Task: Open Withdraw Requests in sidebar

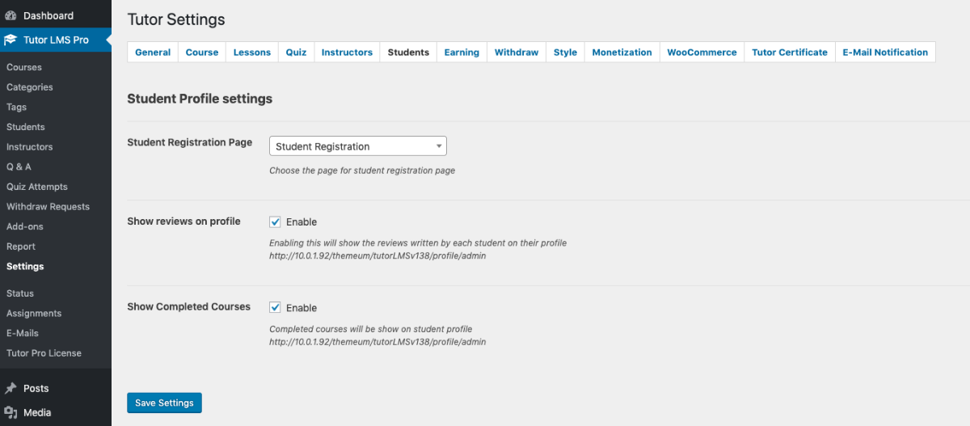Action: pos(48,207)
